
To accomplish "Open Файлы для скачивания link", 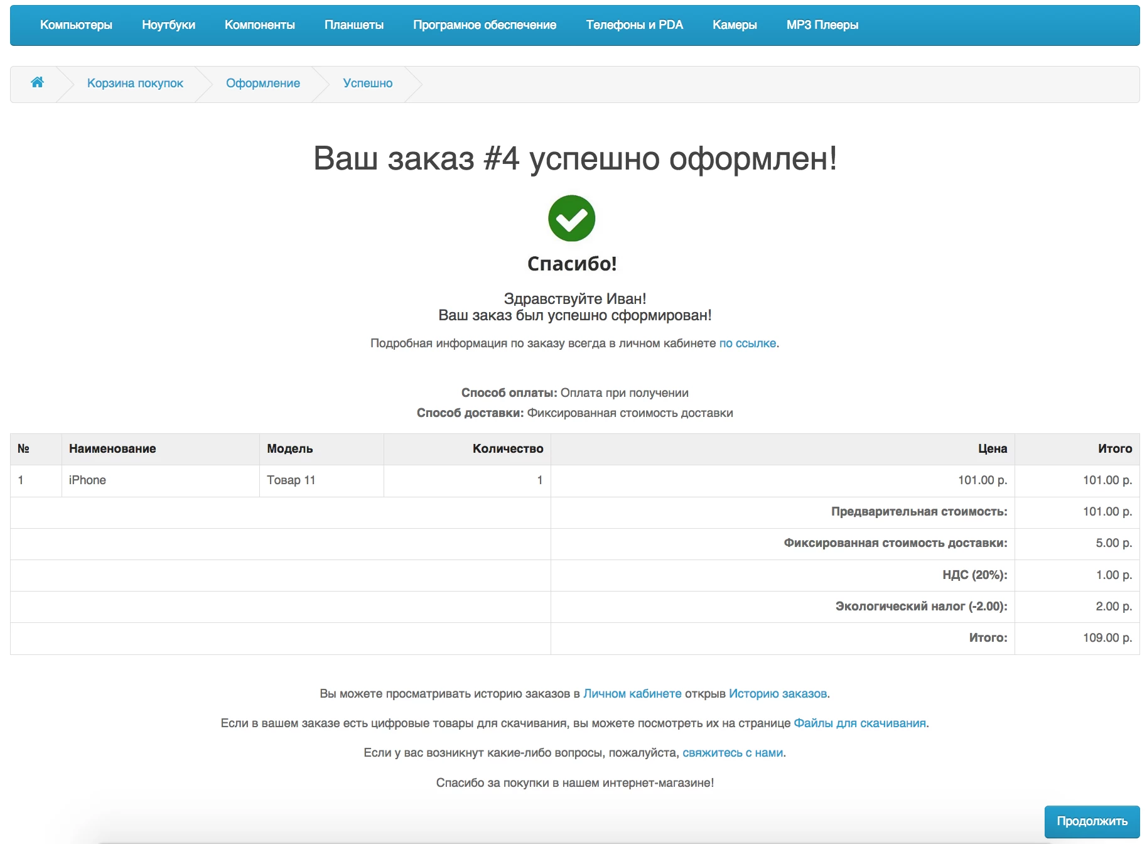I will 859,723.
